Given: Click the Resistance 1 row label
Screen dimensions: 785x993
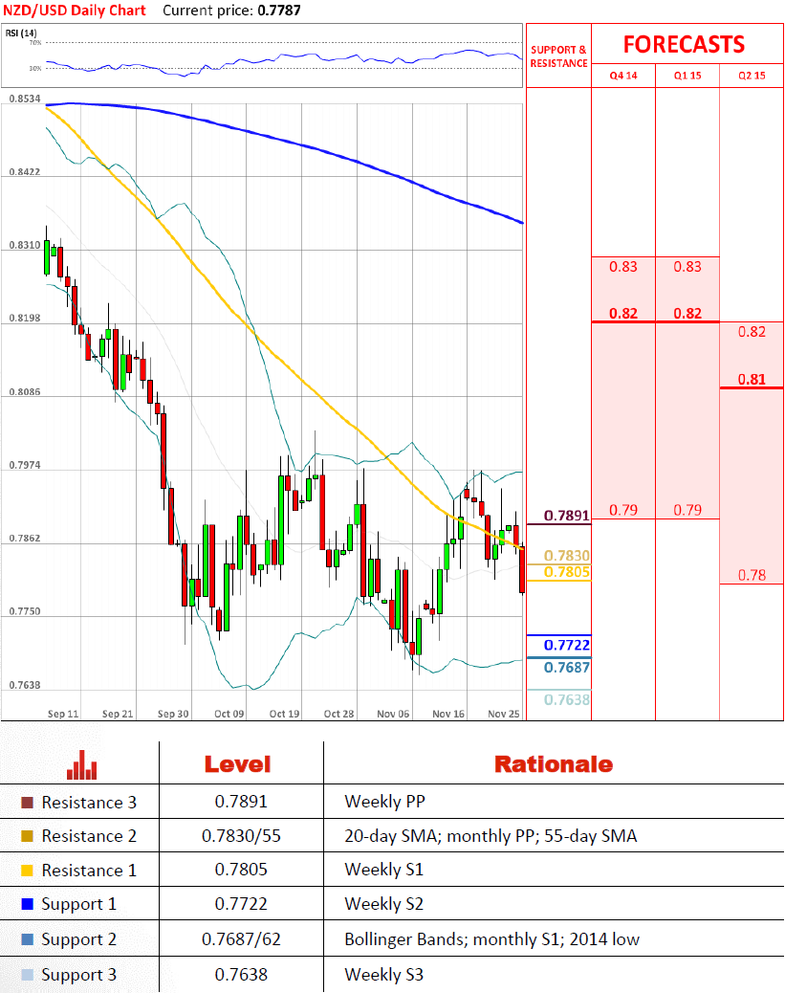Looking at the screenshot, I should (89, 871).
